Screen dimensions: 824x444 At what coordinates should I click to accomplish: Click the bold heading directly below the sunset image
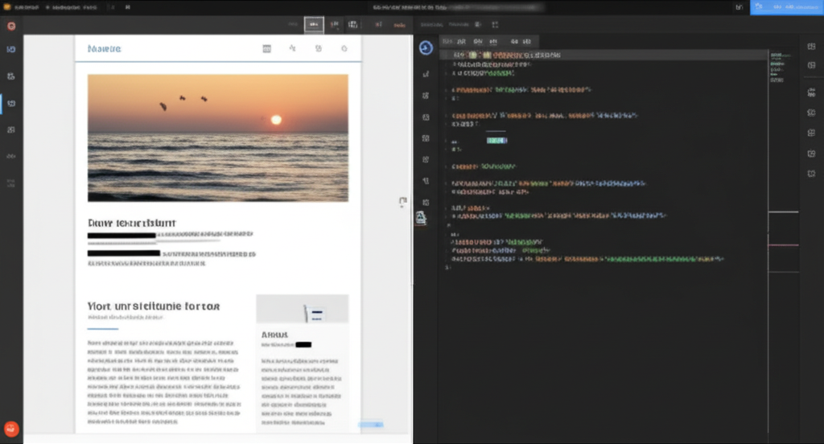[131, 223]
